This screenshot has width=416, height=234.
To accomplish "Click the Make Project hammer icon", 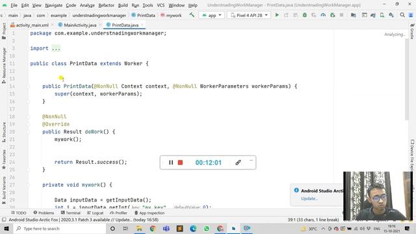I will 192,15.
